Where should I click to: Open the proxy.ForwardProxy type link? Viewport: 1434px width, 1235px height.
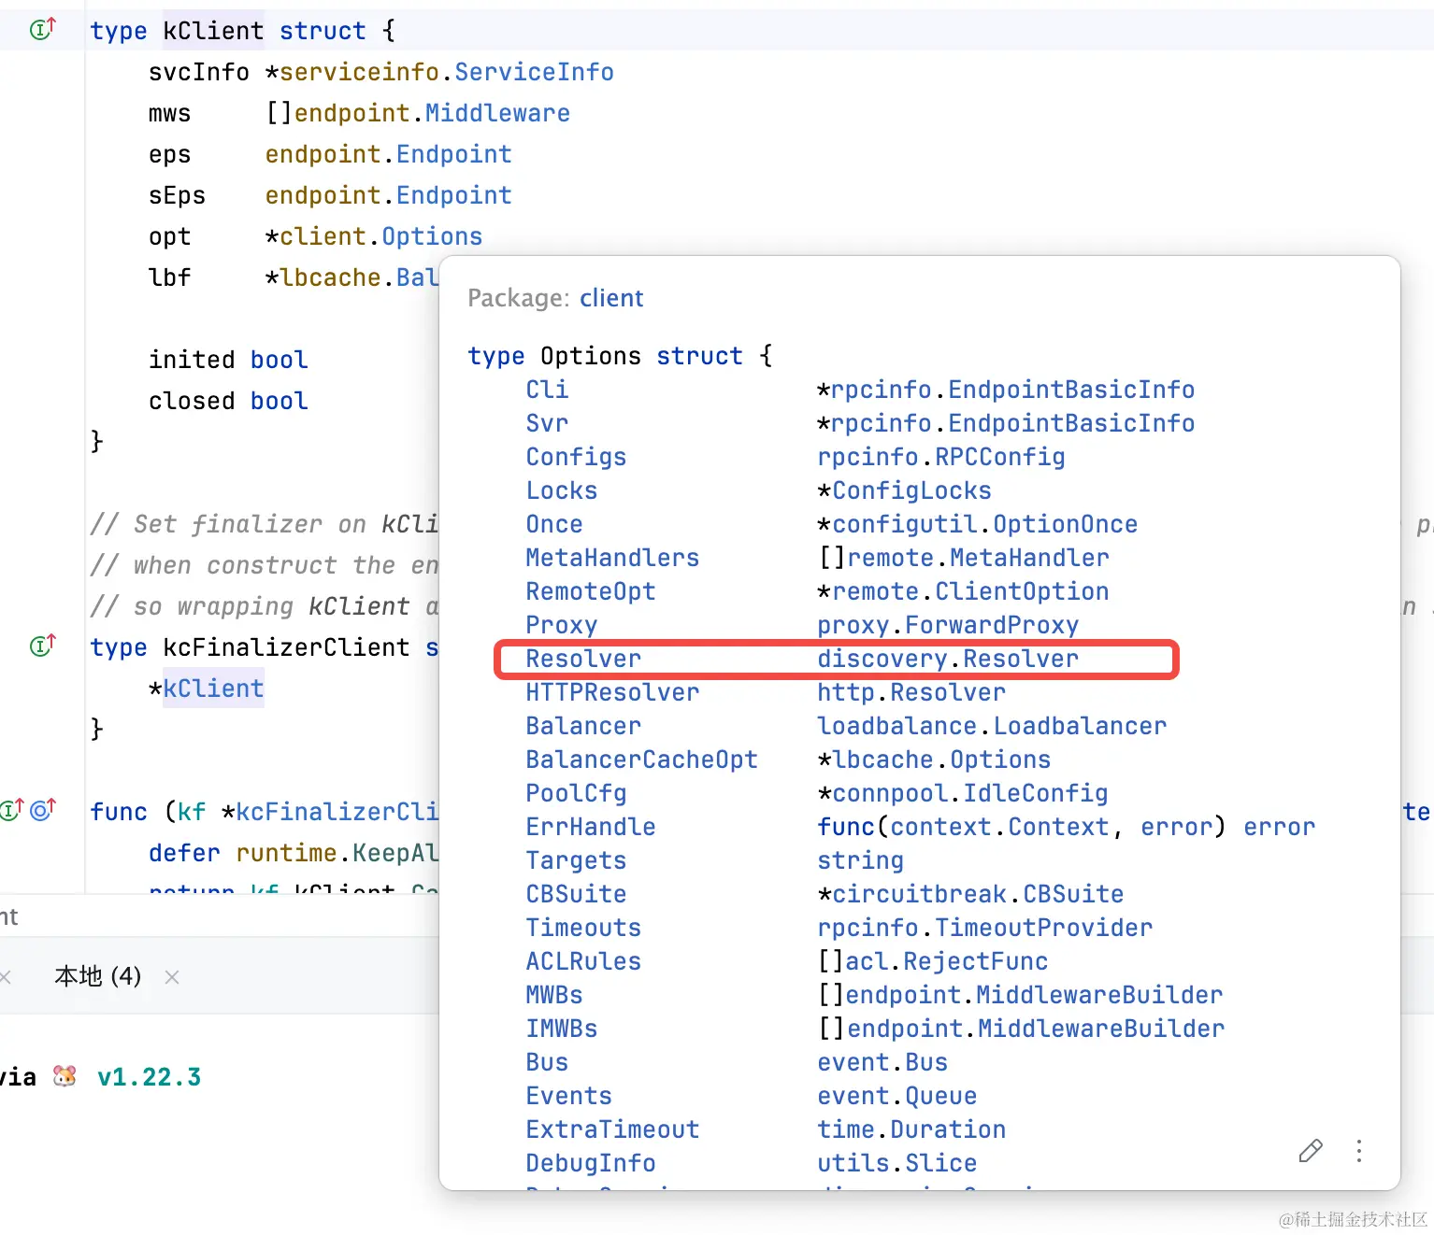pos(948,625)
